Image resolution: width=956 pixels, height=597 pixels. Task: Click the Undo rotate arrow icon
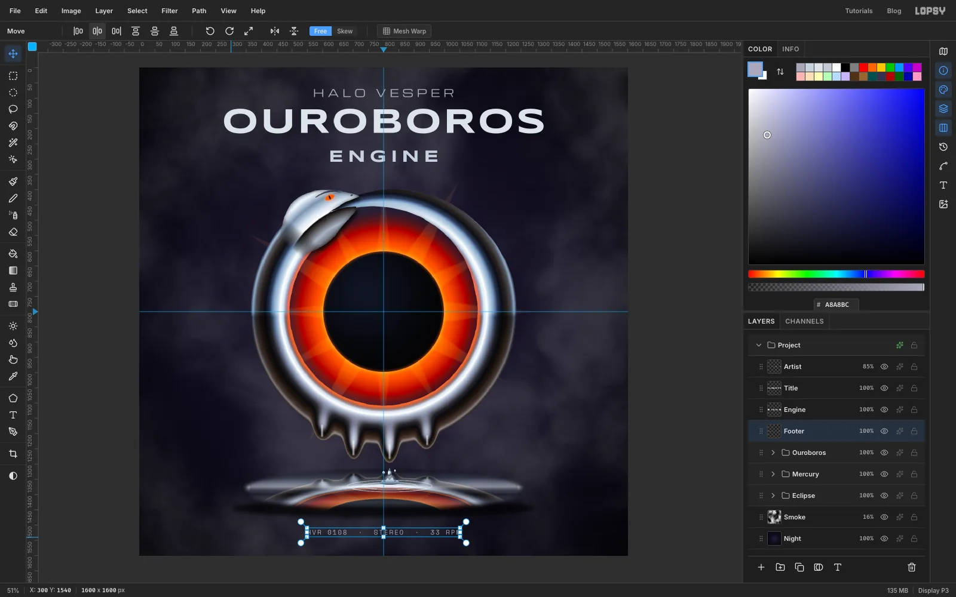click(210, 31)
